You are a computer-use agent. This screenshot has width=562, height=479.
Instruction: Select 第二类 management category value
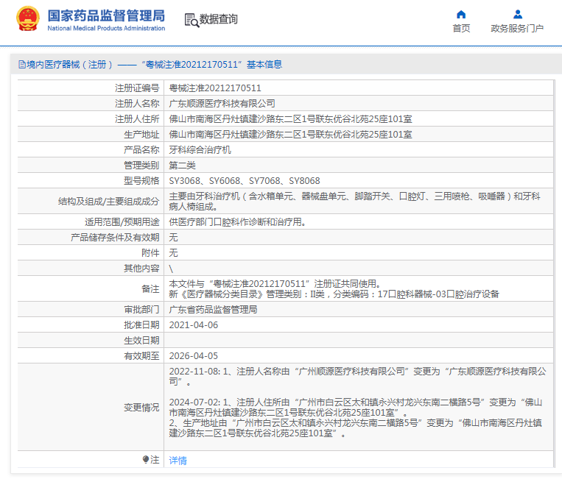coord(182,166)
